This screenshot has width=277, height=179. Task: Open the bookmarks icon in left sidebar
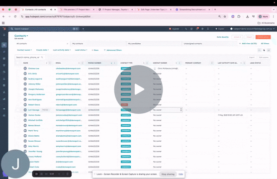click(4, 35)
